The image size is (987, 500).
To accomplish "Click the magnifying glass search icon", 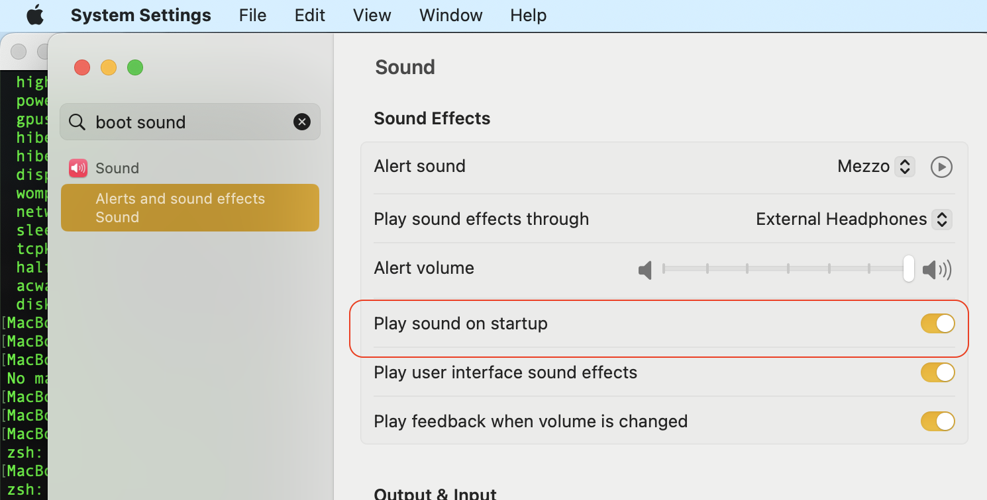I will tap(78, 122).
